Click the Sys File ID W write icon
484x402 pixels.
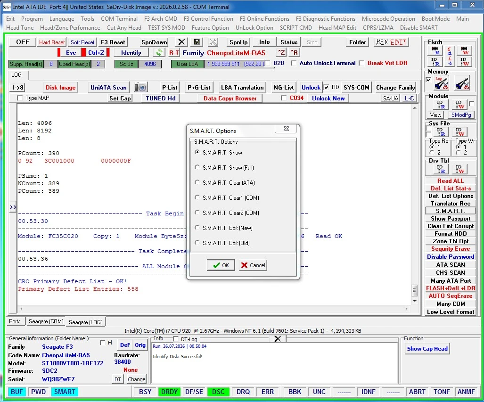[x=459, y=132]
